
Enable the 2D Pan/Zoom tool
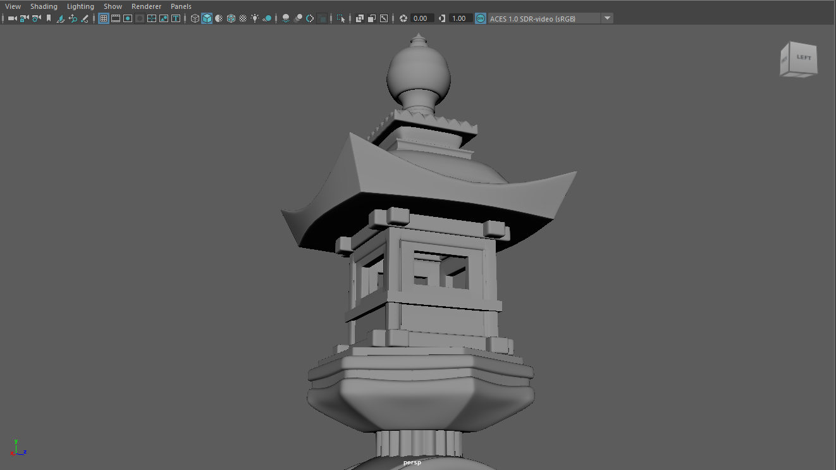73,18
